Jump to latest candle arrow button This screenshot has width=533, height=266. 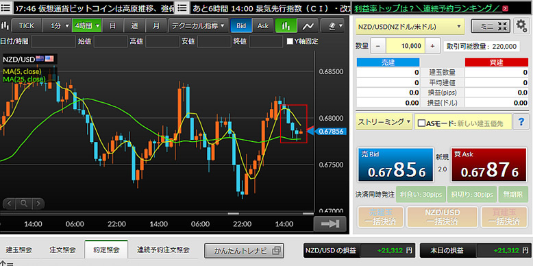(x=330, y=223)
